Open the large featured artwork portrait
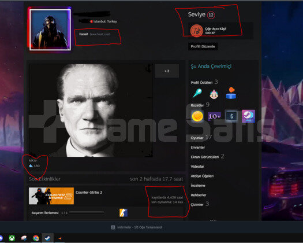Screen dimensions: 303x243 [91, 111]
